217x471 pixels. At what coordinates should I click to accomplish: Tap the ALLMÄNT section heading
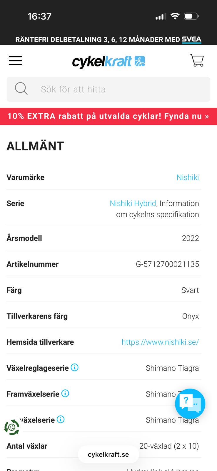(35, 146)
